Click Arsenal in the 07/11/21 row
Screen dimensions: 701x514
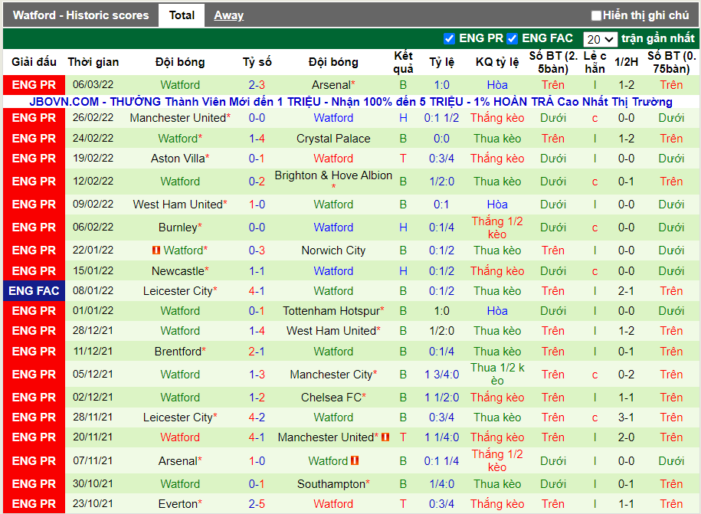coord(178,461)
